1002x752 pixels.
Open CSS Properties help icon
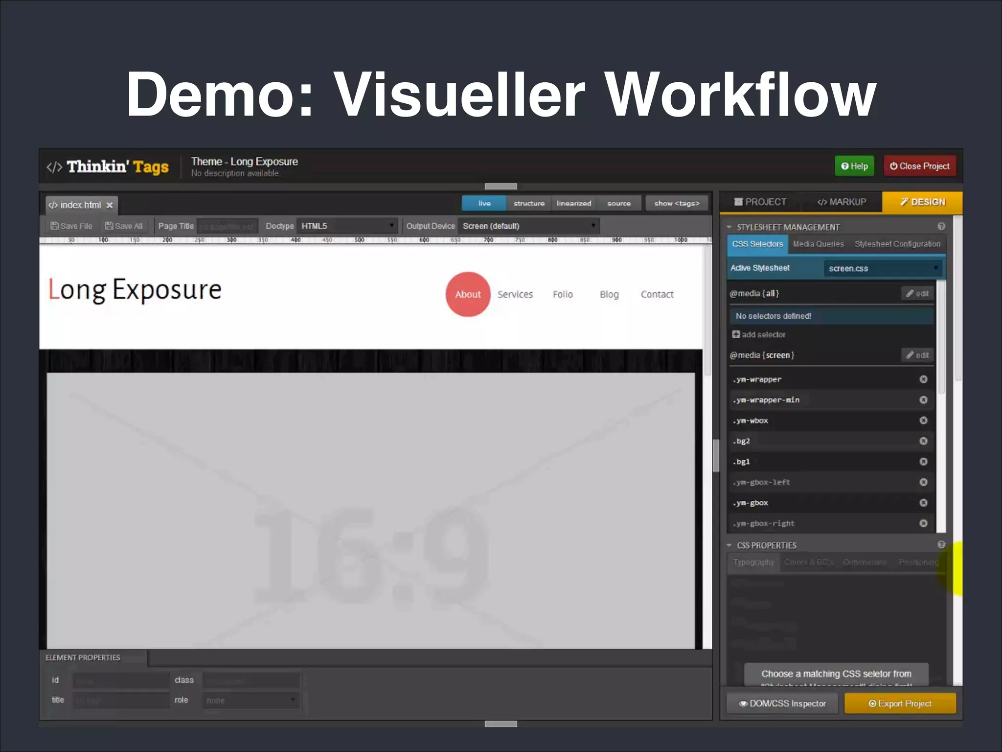coord(941,544)
